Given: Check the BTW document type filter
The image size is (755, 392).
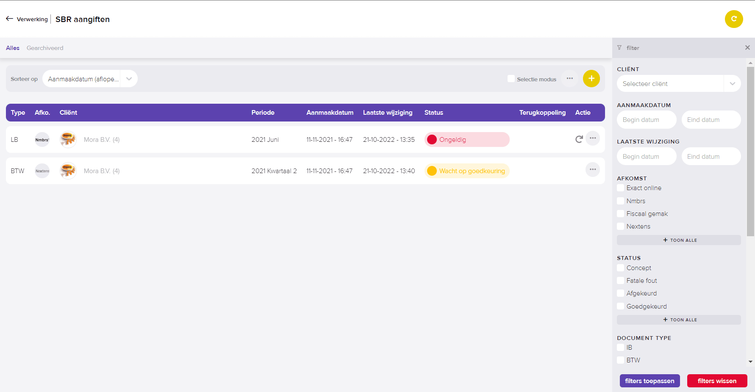Looking at the screenshot, I should pyautogui.click(x=621, y=360).
